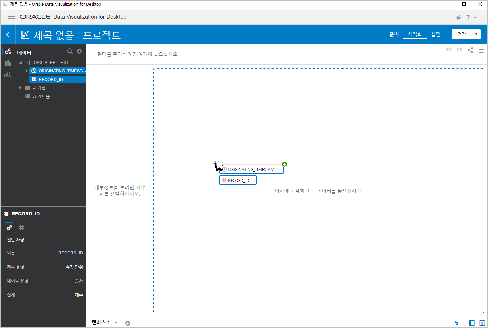Image resolution: width=488 pixels, height=328 pixels.
Task: Add a new canvas with plus icon
Action: pos(128,323)
